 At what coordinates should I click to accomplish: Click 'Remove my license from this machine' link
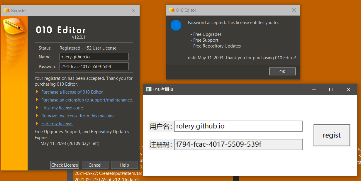(78, 116)
